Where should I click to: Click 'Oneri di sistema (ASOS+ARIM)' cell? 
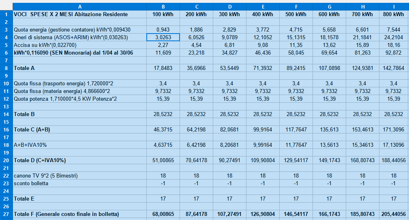tap(79, 38)
